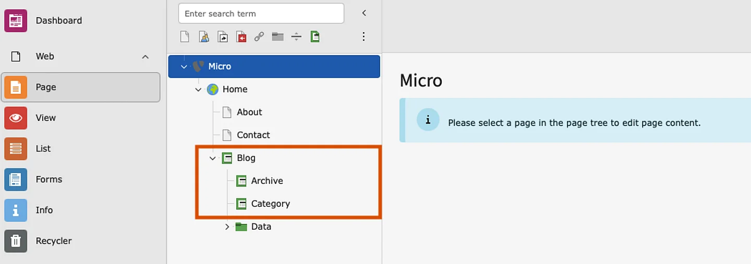The height and width of the screenshot is (264, 751).
Task: Select the gray folder icon in toolbar
Action: (277, 36)
